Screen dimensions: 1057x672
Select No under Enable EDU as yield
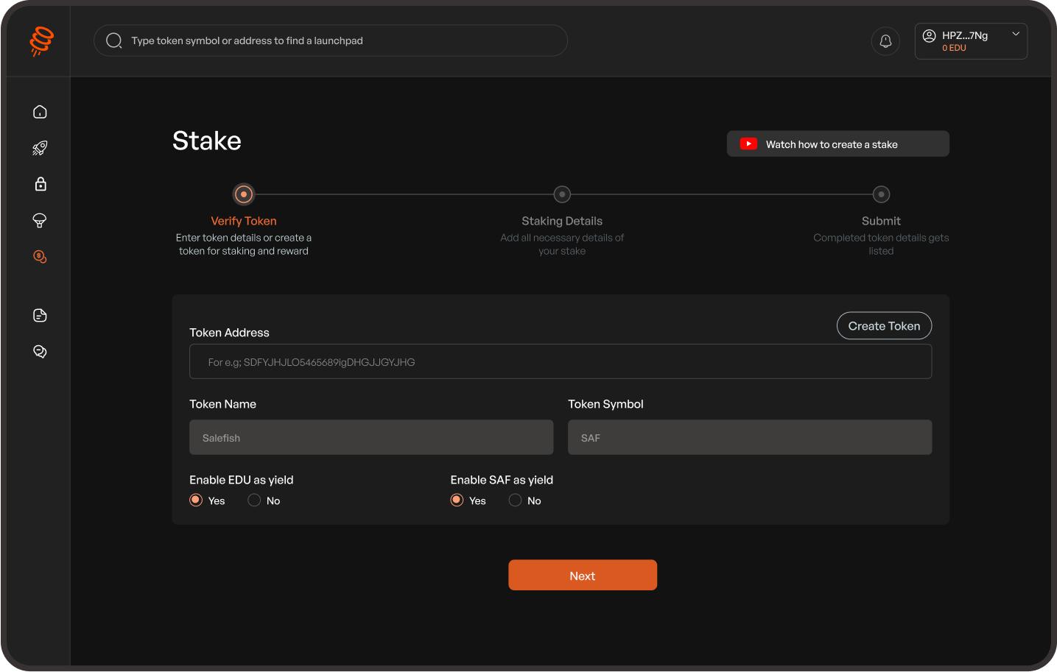click(253, 500)
